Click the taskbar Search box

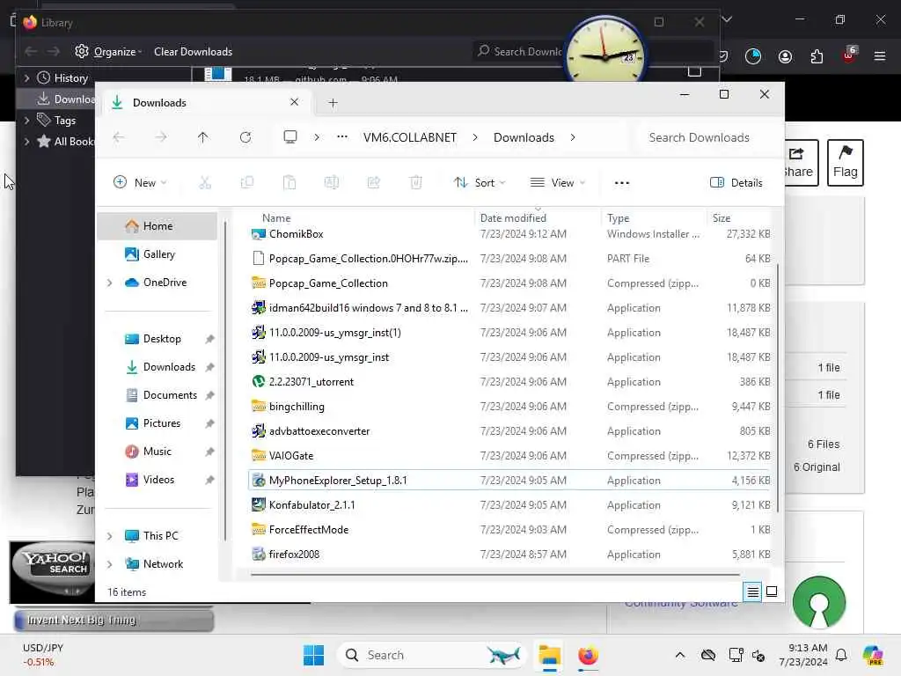(431, 655)
